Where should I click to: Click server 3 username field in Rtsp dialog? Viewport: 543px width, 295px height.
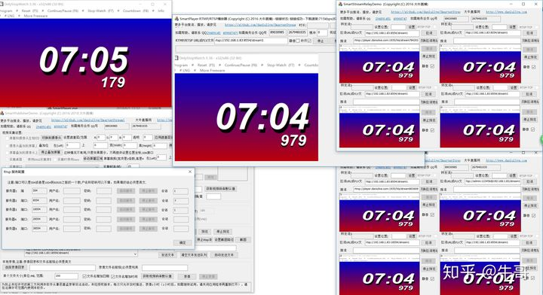[72, 210]
